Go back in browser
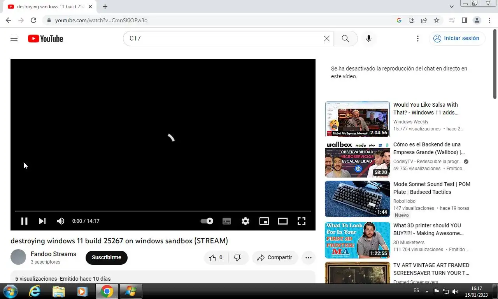Image resolution: width=498 pixels, height=299 pixels. point(9,20)
